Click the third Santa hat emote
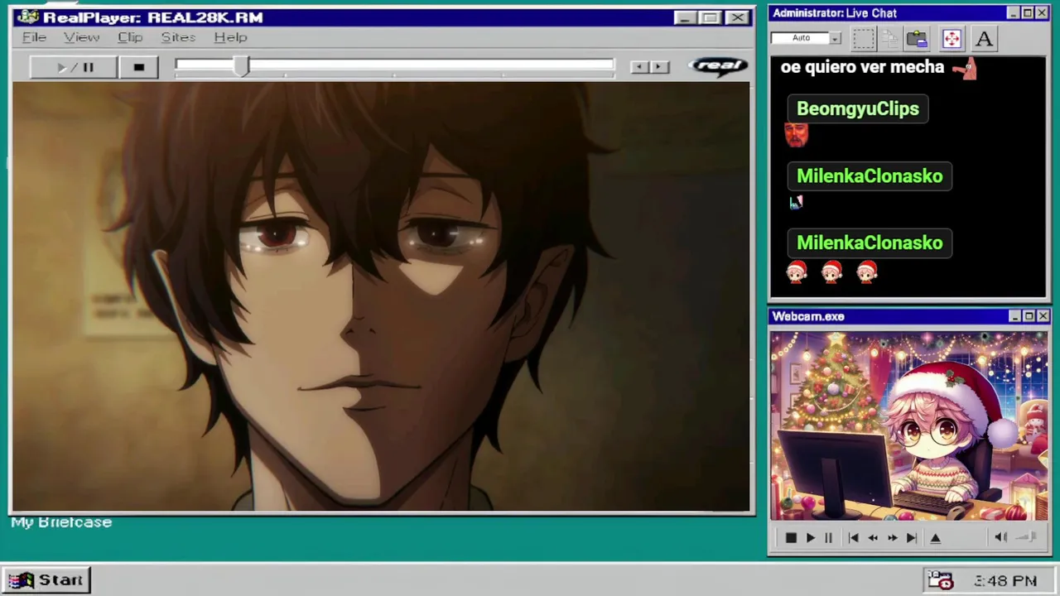 click(867, 272)
